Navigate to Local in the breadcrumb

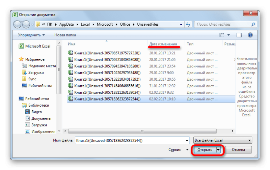point(85,24)
